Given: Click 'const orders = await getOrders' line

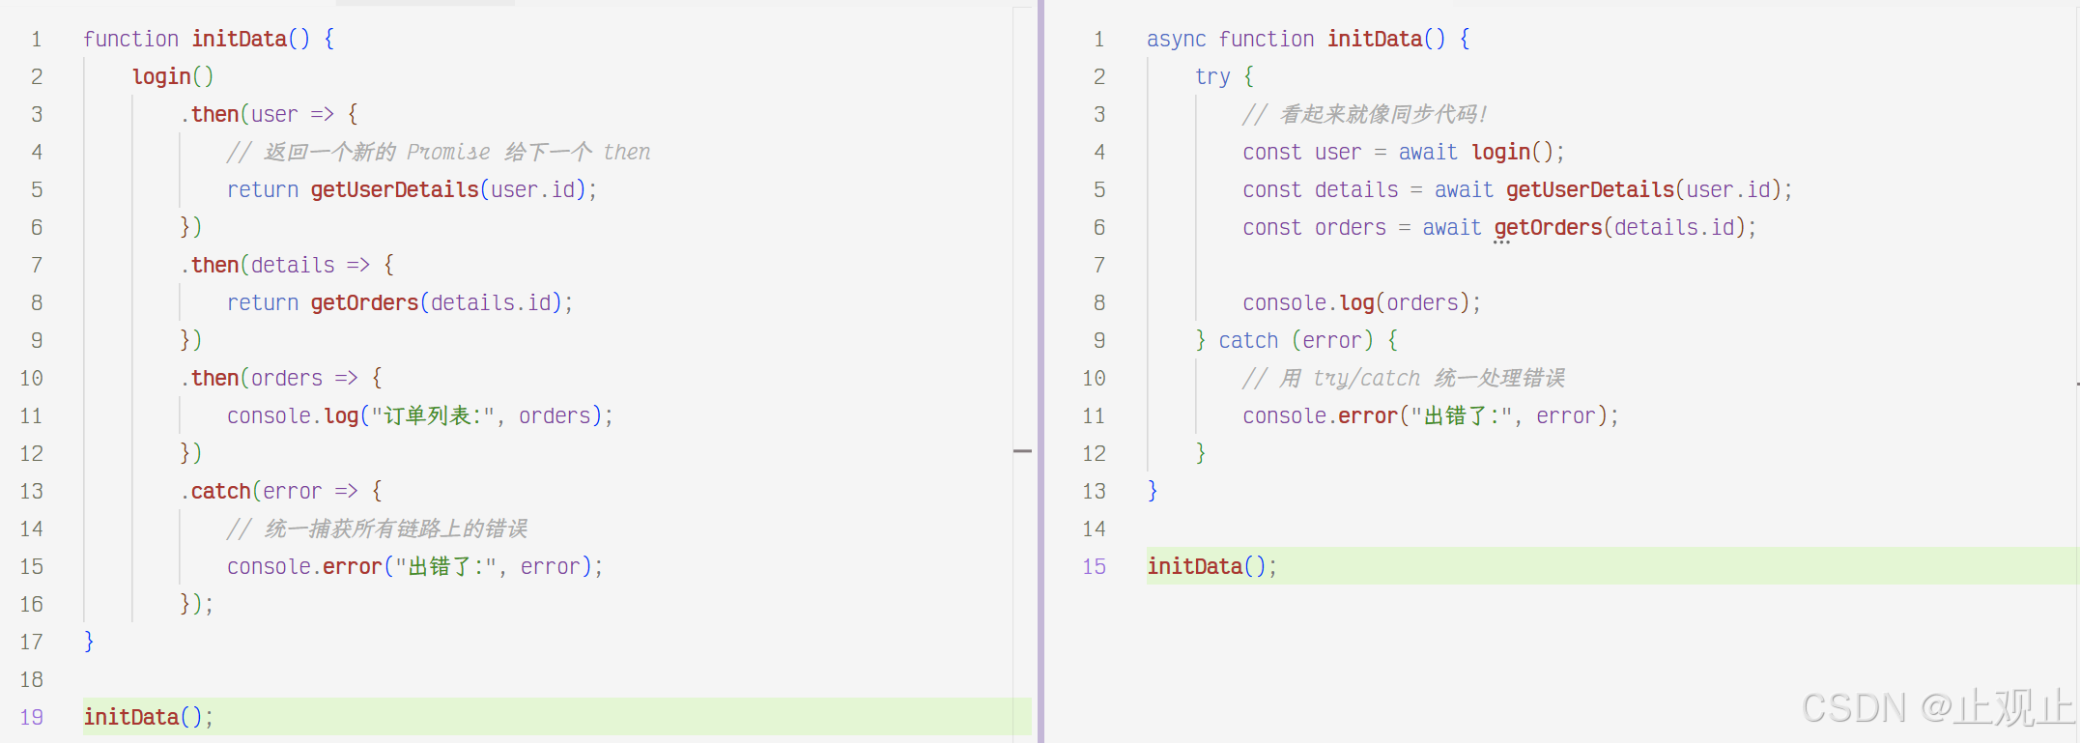Looking at the screenshot, I should pyautogui.click(x=1499, y=227).
